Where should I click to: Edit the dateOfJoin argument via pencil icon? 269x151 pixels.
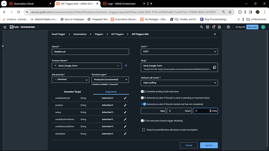click(125, 134)
